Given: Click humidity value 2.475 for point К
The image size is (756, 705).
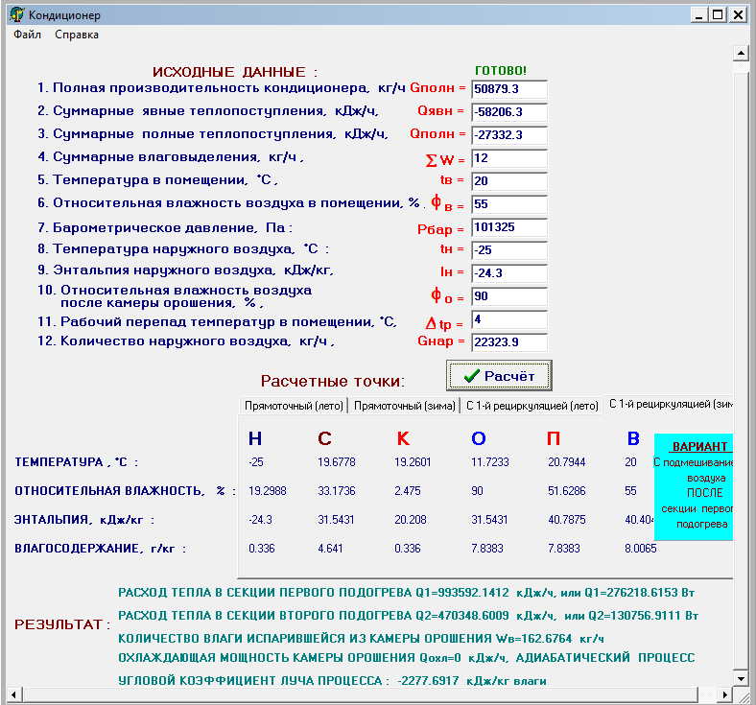Looking at the screenshot, I should pos(408,491).
